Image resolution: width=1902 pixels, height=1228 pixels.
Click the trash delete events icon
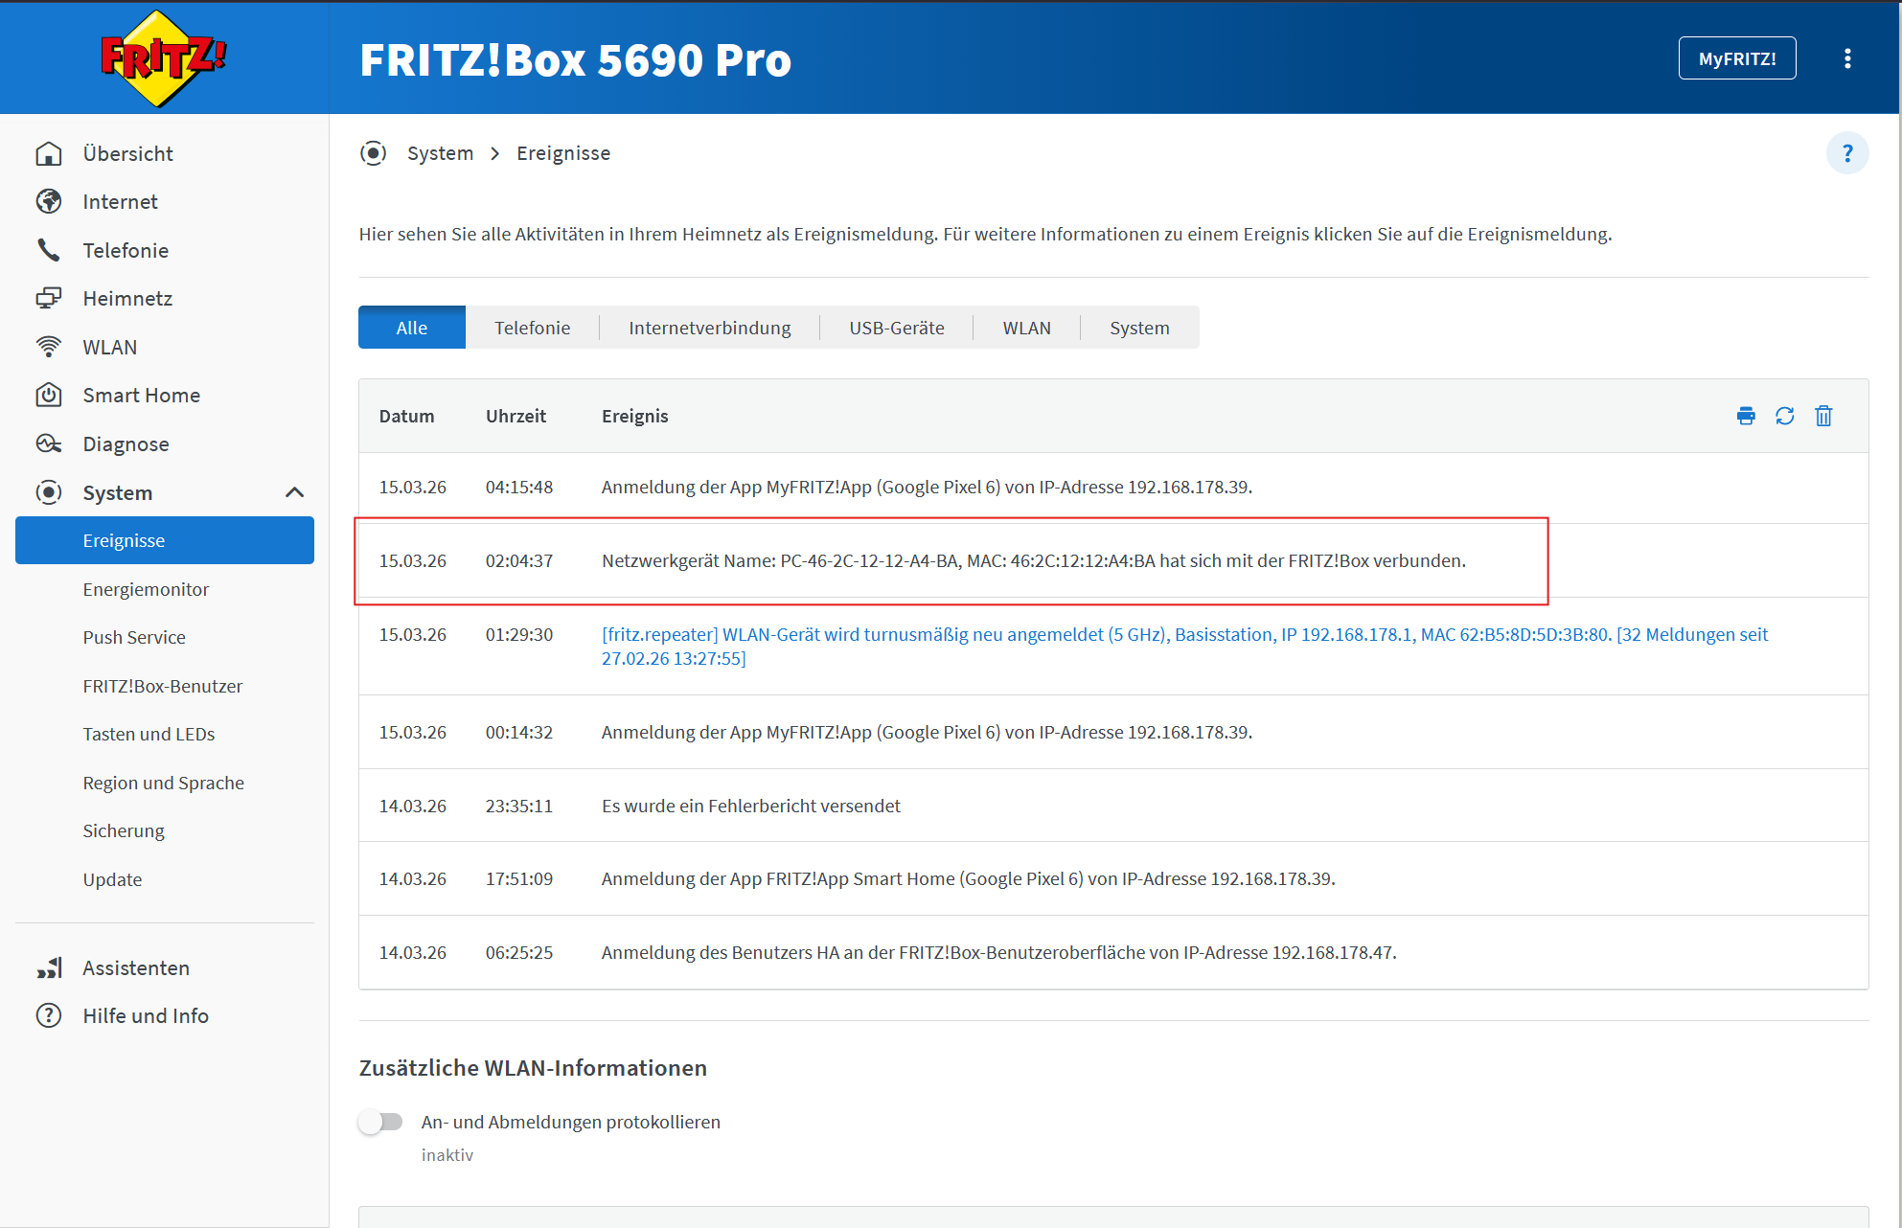pyautogui.click(x=1823, y=416)
